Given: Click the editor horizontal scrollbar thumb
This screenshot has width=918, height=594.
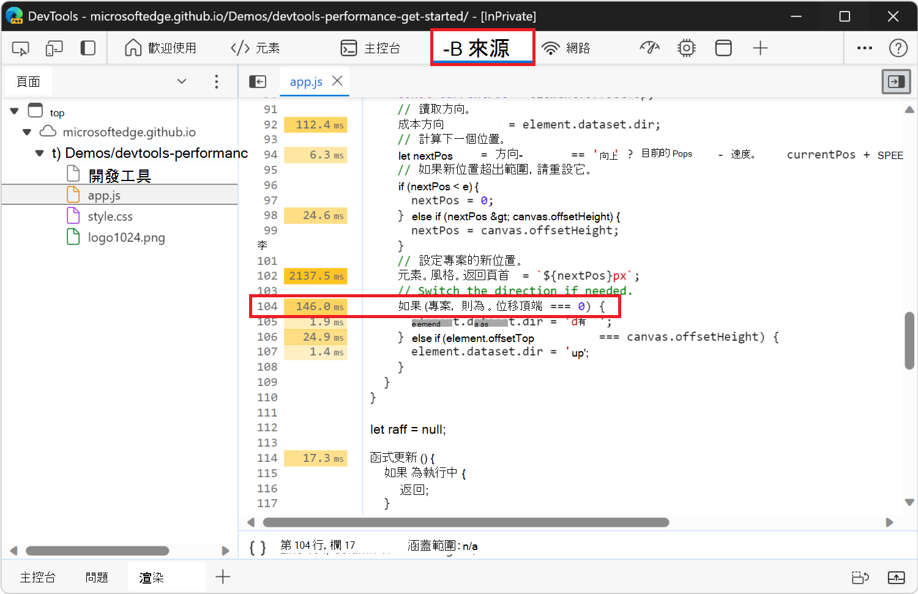Looking at the screenshot, I should pos(466,522).
